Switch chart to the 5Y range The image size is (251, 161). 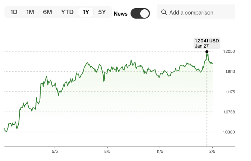102,12
